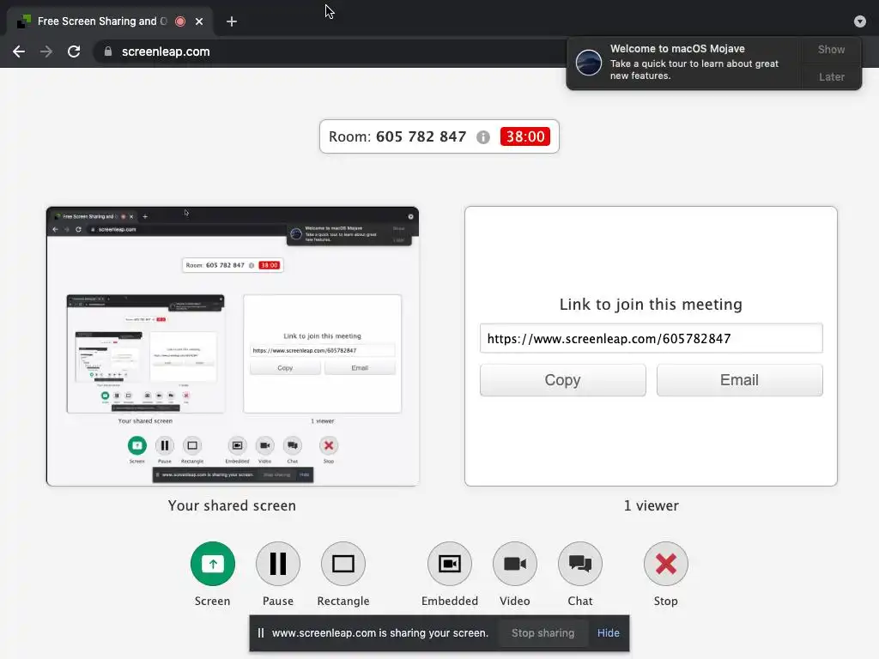The width and height of the screenshot is (879, 659).
Task: Click the pause bars icon in sharing bar
Action: pyautogui.click(x=261, y=633)
